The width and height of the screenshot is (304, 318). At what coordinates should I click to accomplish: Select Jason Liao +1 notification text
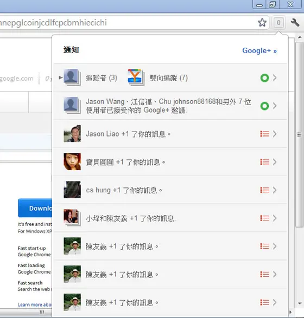[x=128, y=134]
